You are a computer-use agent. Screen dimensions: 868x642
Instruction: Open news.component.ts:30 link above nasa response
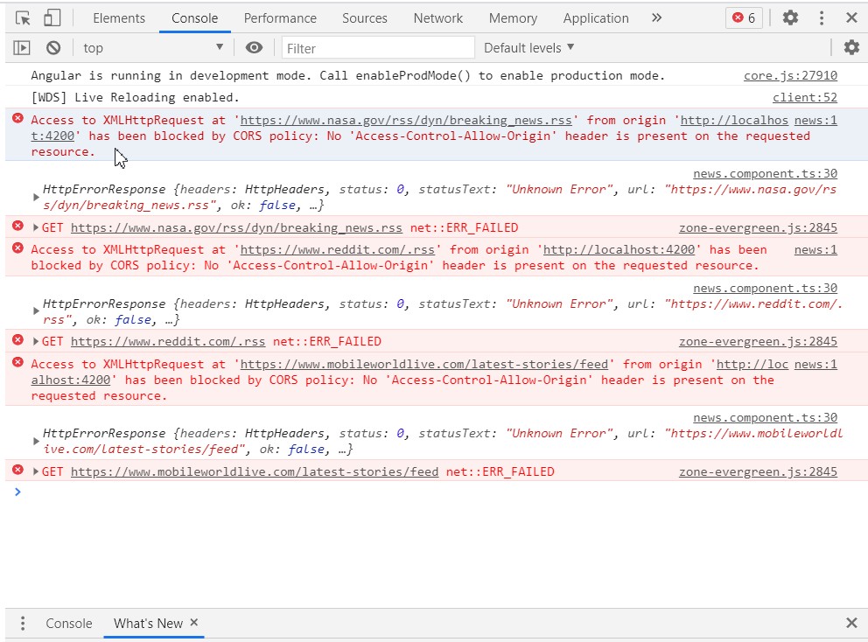click(765, 174)
